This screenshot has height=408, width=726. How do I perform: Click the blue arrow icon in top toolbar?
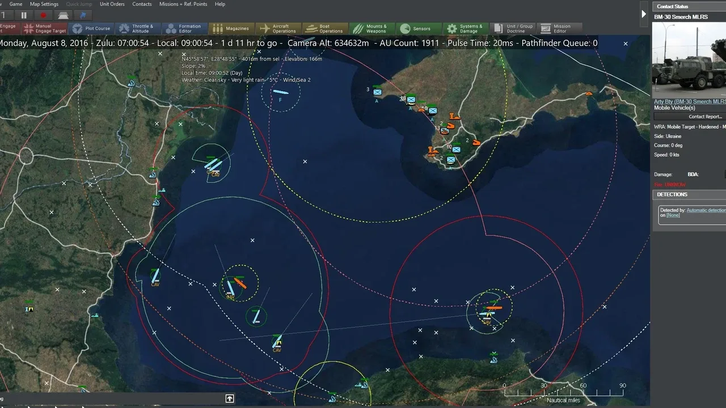83,15
